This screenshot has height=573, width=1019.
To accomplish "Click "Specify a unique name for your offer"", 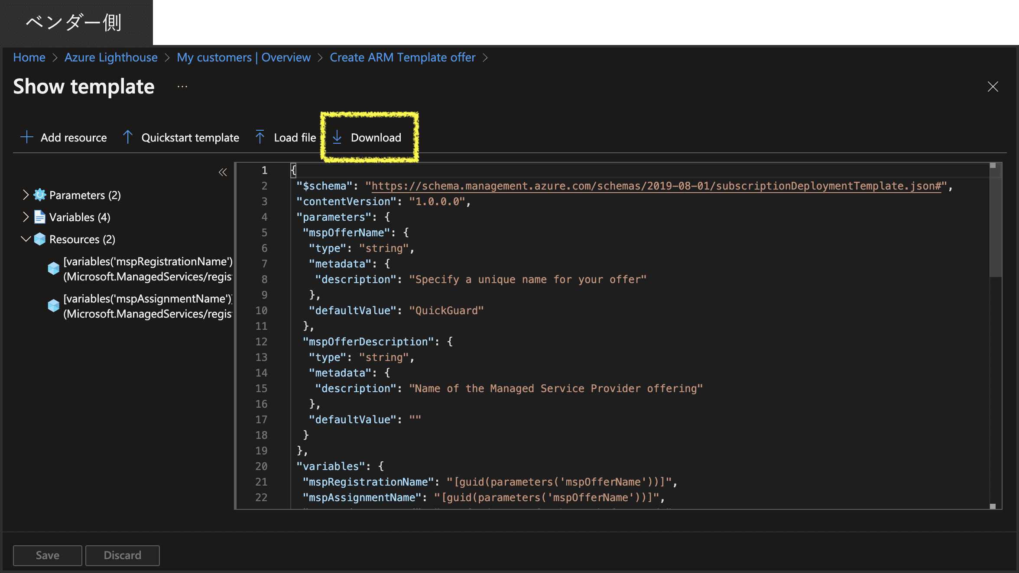I will (528, 280).
